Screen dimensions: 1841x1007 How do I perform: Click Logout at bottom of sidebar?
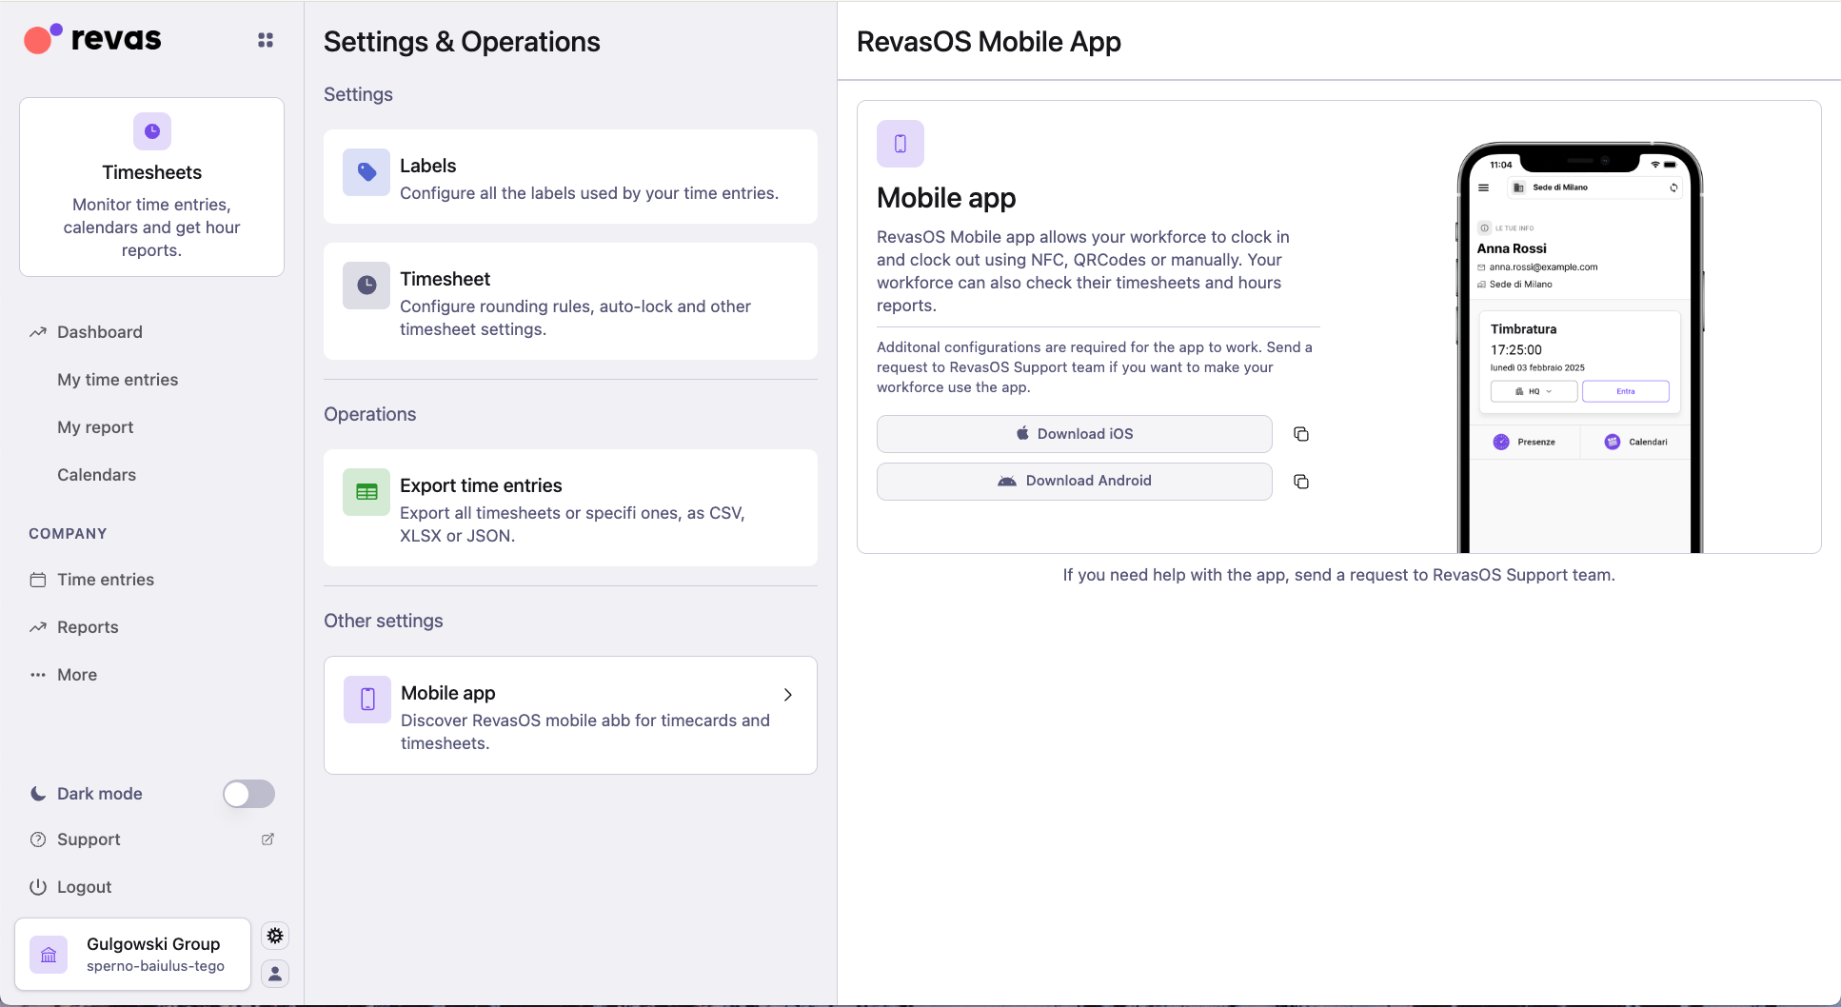pos(84,887)
